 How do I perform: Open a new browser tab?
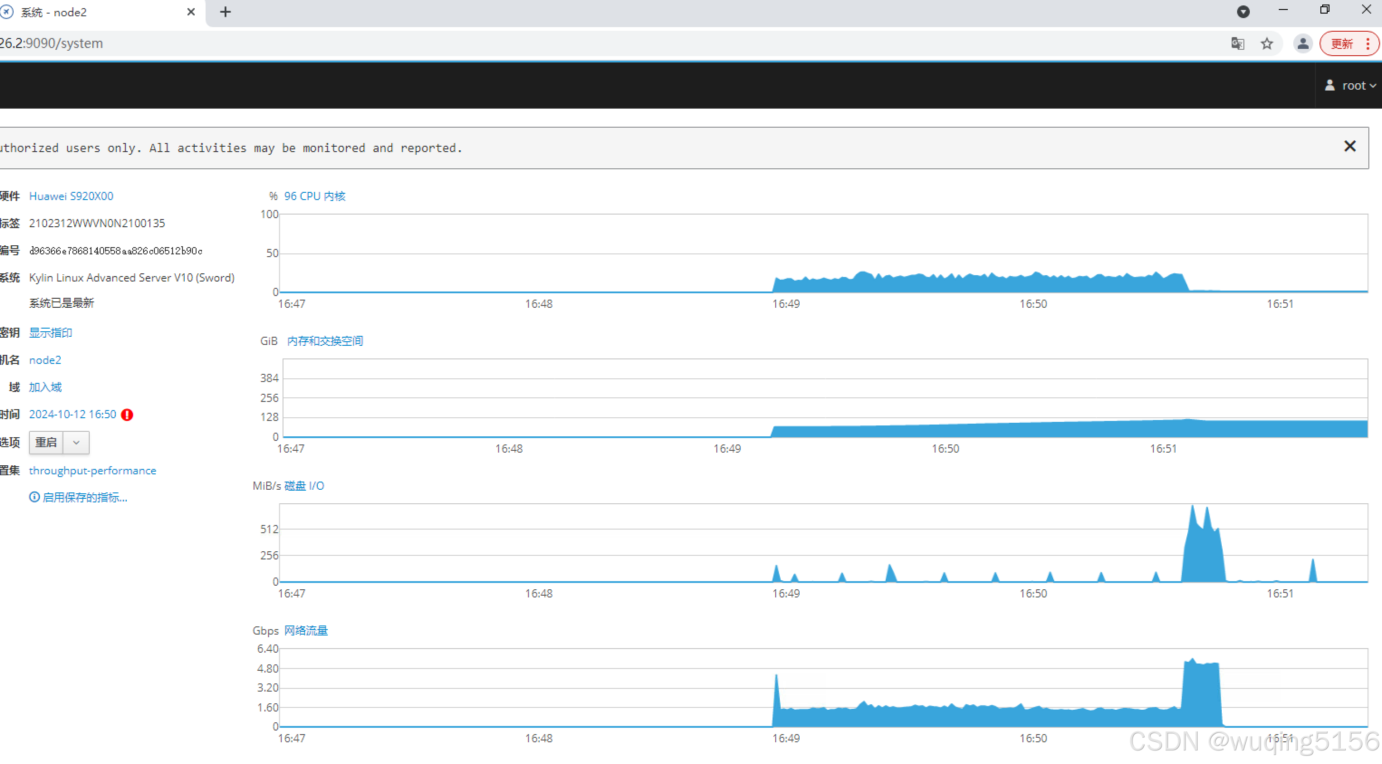pyautogui.click(x=226, y=12)
